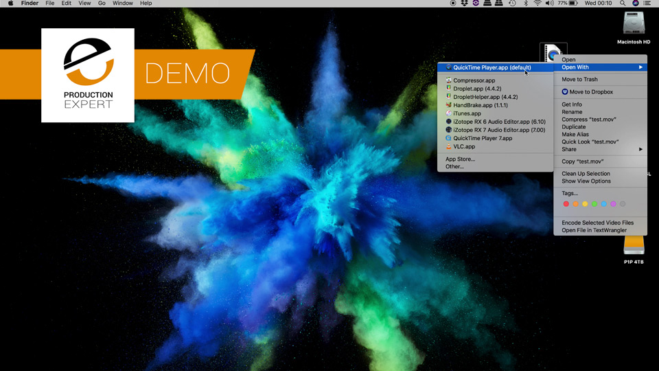Open Time Machine menu bar icon
659x371 pixels.
pos(512,3)
